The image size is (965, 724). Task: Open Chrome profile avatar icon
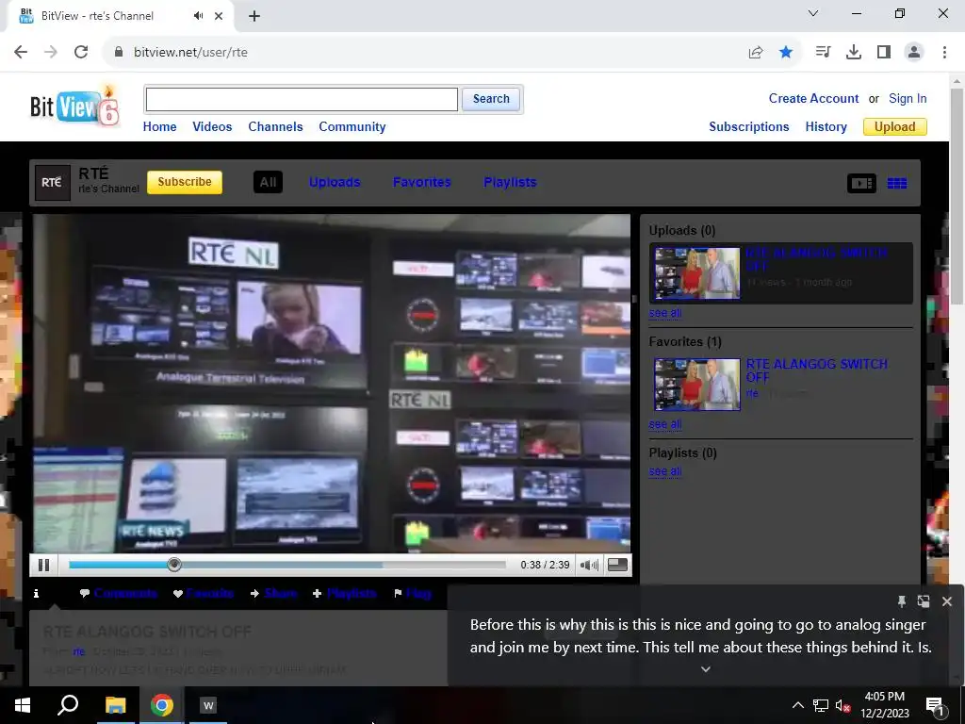(x=914, y=53)
